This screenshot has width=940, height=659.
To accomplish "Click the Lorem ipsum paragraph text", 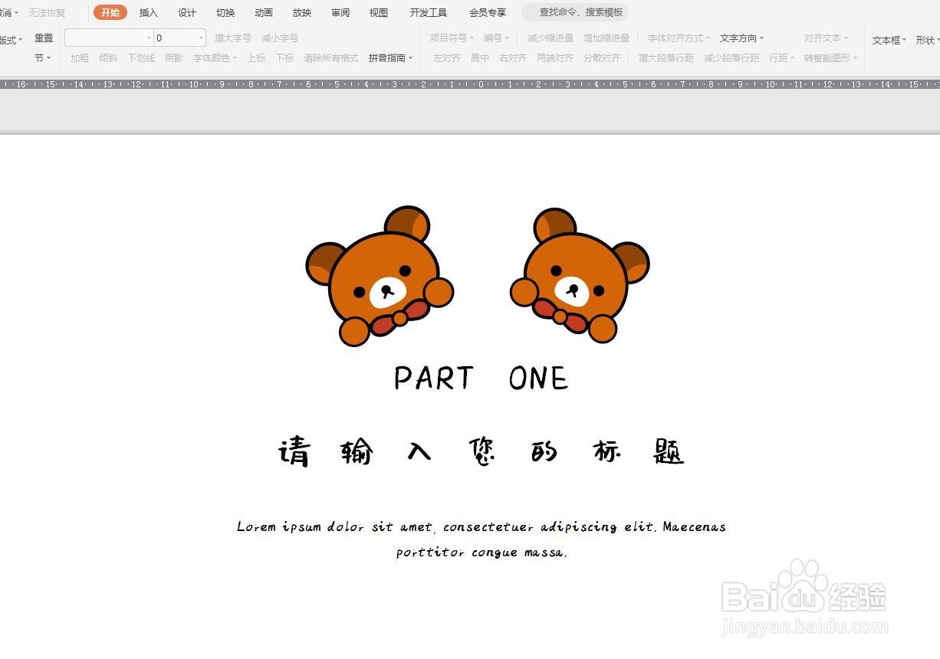I will (x=482, y=539).
